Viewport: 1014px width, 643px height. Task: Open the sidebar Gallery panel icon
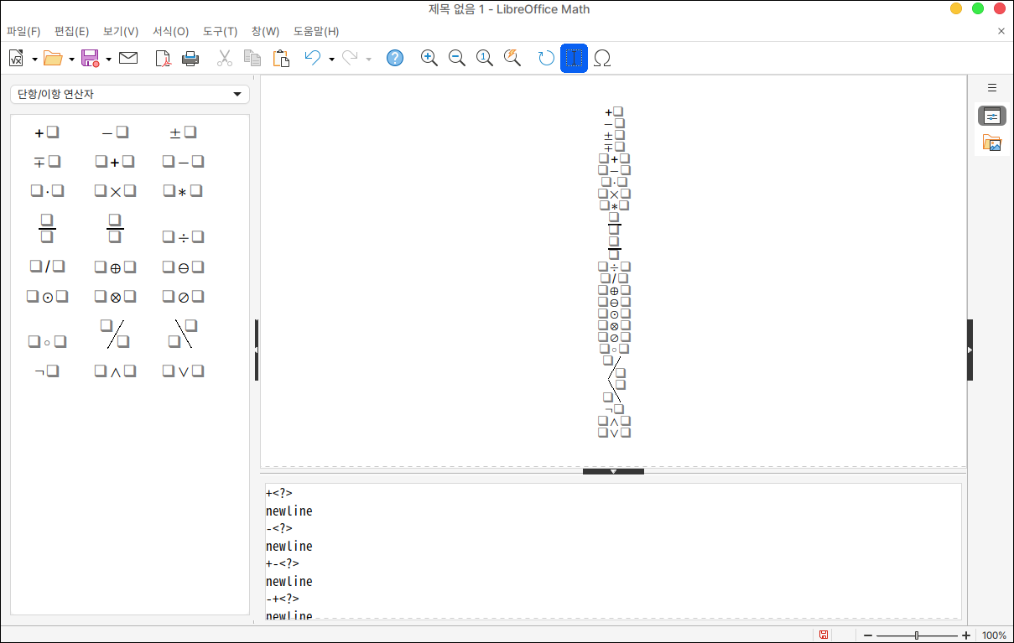point(992,143)
